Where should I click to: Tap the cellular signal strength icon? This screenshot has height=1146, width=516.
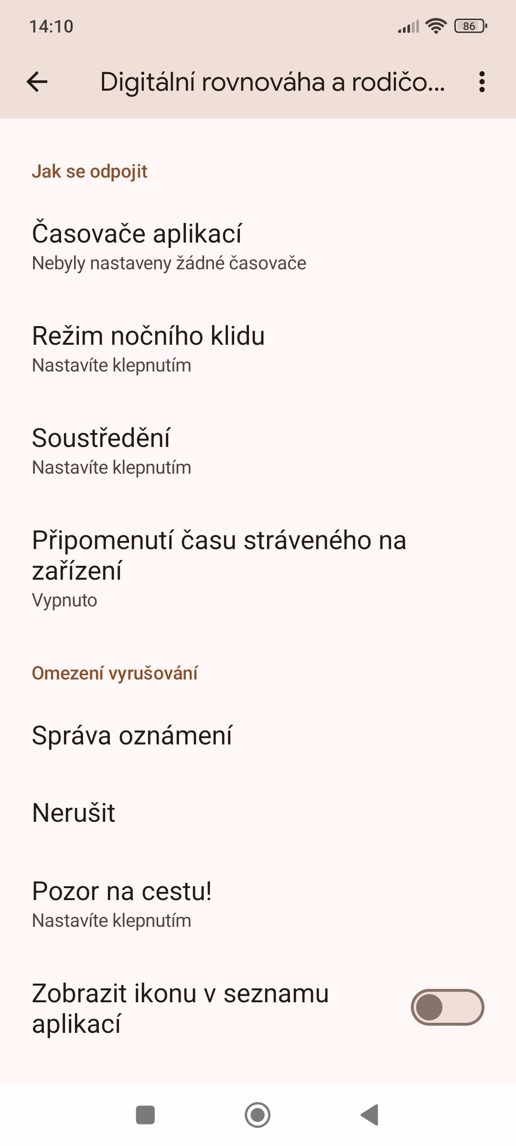pos(408,26)
